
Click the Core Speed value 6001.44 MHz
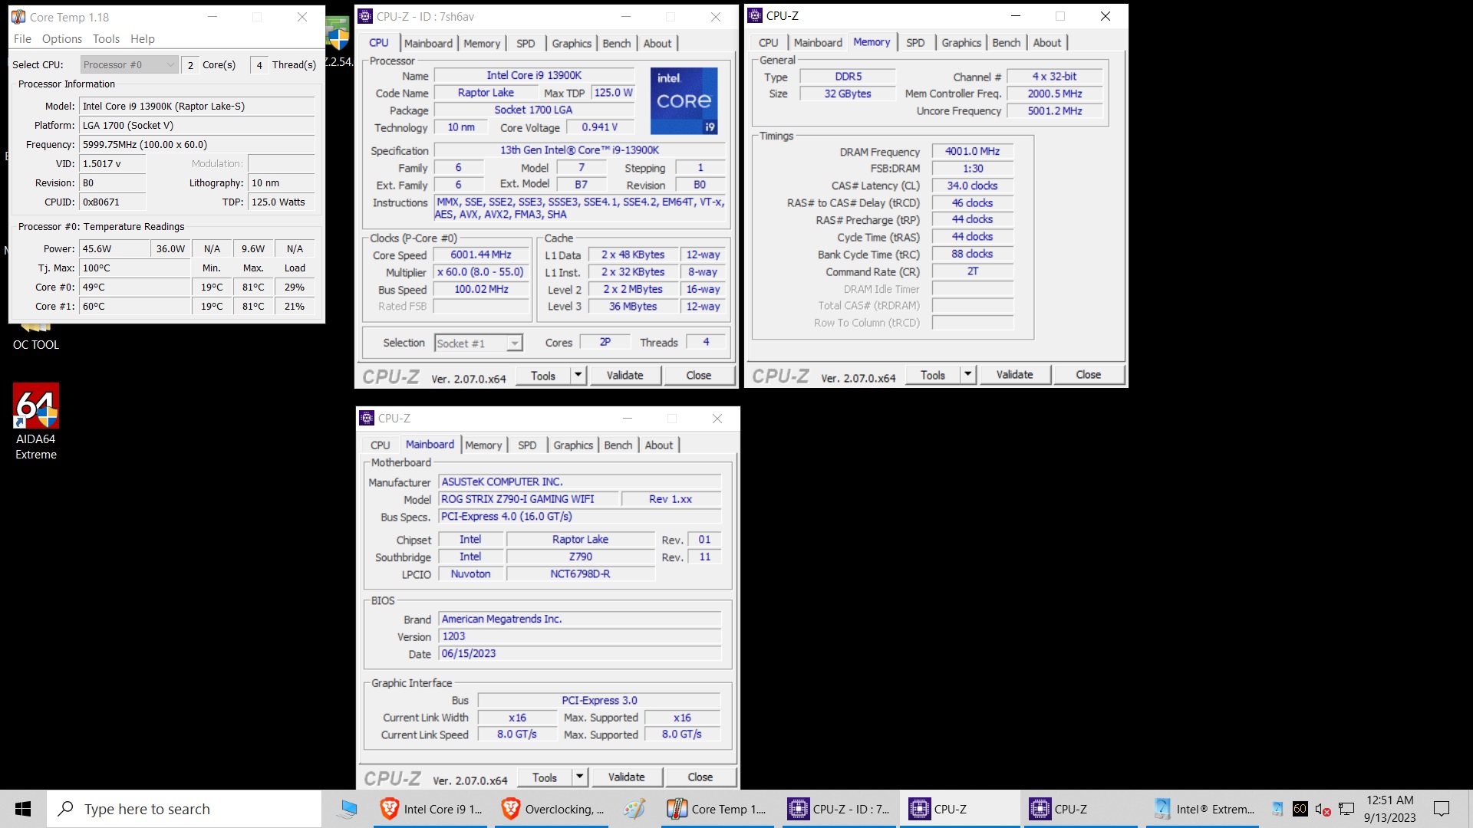point(481,255)
